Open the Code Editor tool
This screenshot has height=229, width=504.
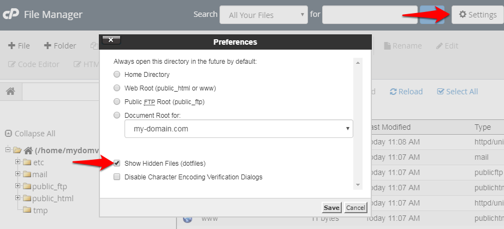tap(34, 64)
